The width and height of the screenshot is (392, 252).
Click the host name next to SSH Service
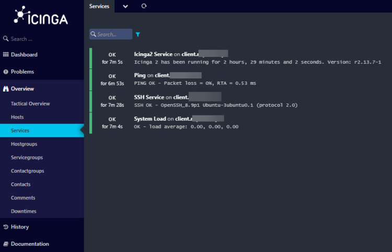[197, 97]
